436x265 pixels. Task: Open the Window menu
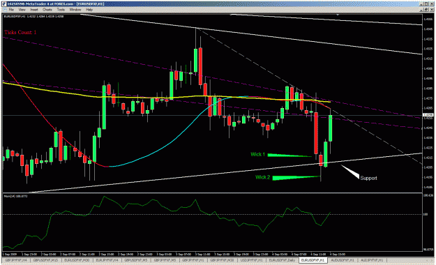(x=75, y=10)
